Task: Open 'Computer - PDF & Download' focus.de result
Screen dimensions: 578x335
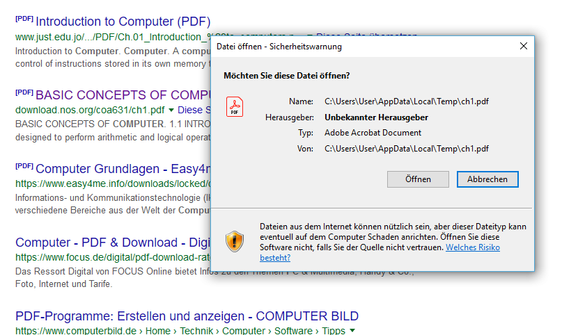Action: [113, 243]
